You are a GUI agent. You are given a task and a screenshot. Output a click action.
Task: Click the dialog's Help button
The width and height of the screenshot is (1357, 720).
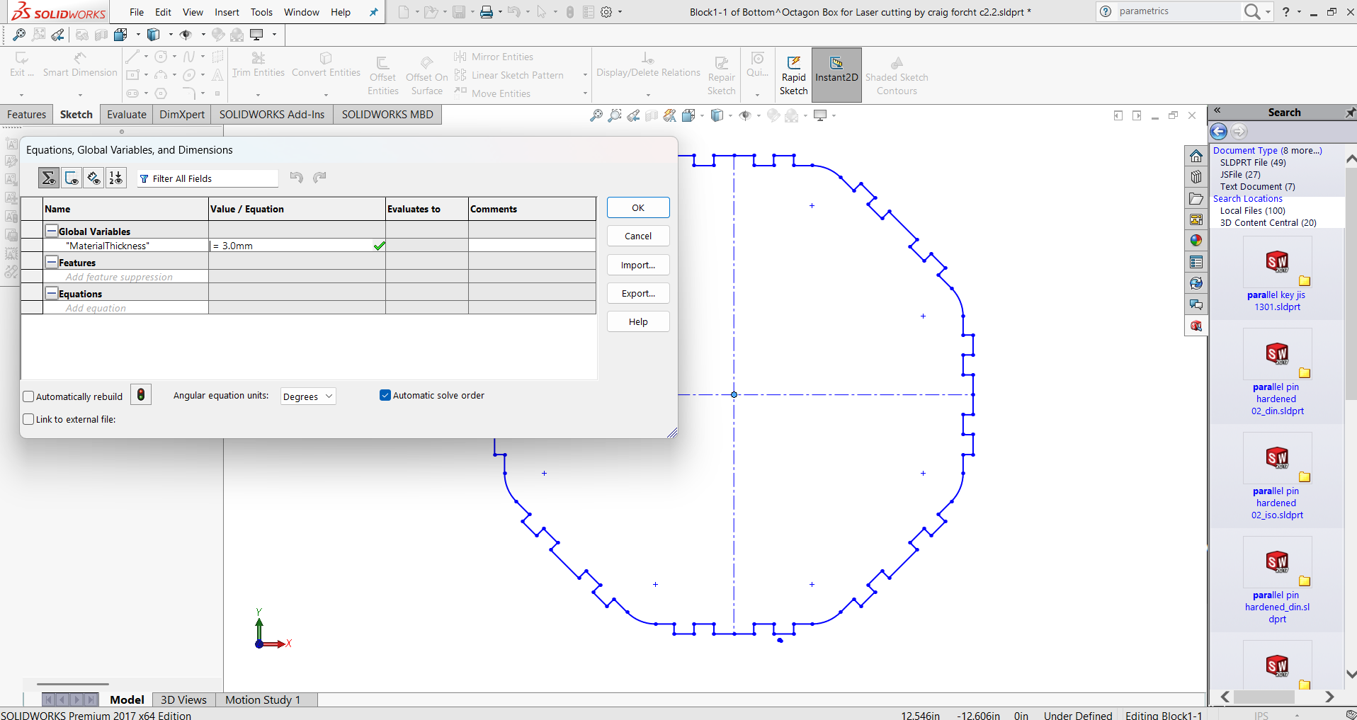638,321
